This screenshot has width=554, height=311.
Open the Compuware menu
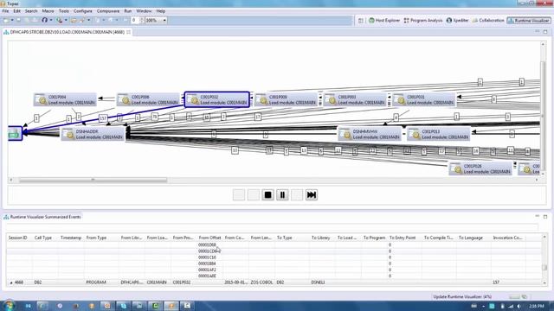pyautogui.click(x=108, y=11)
